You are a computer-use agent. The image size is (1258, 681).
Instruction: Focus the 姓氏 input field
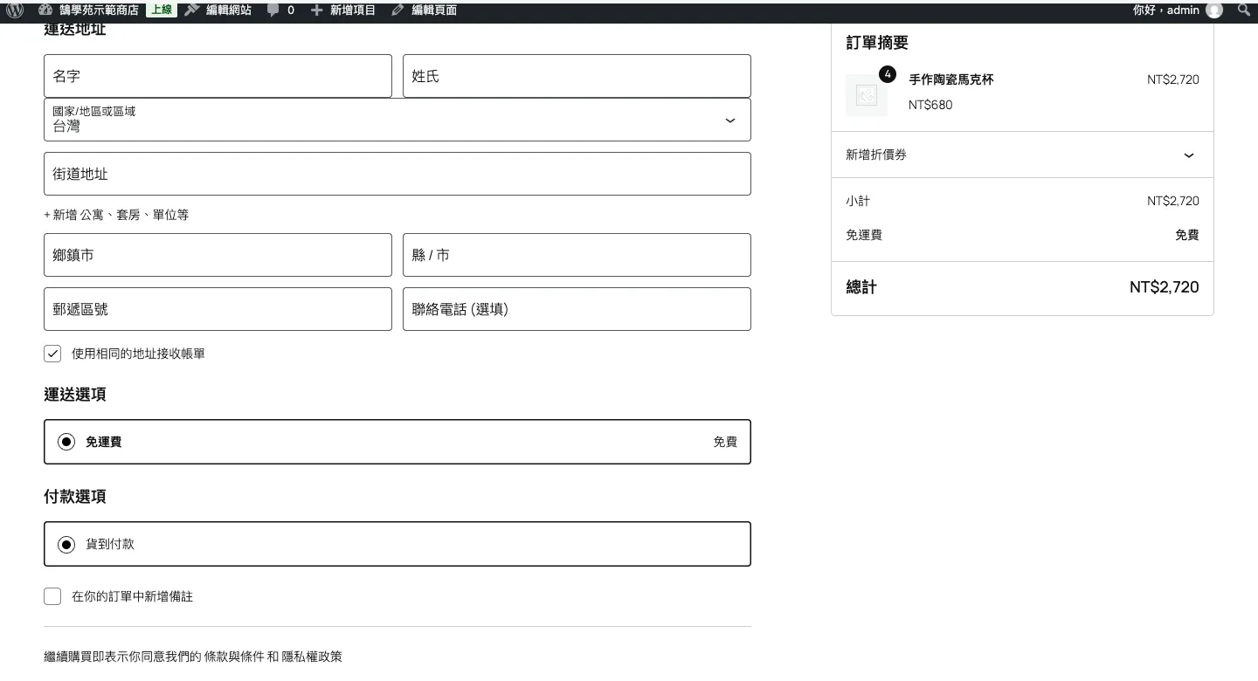click(x=577, y=76)
